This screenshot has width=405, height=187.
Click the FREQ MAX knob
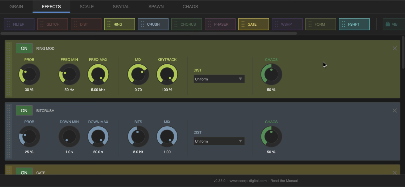pos(98,74)
